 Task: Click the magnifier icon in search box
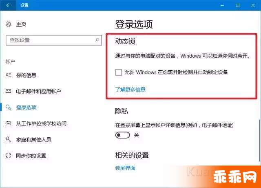coord(97,40)
